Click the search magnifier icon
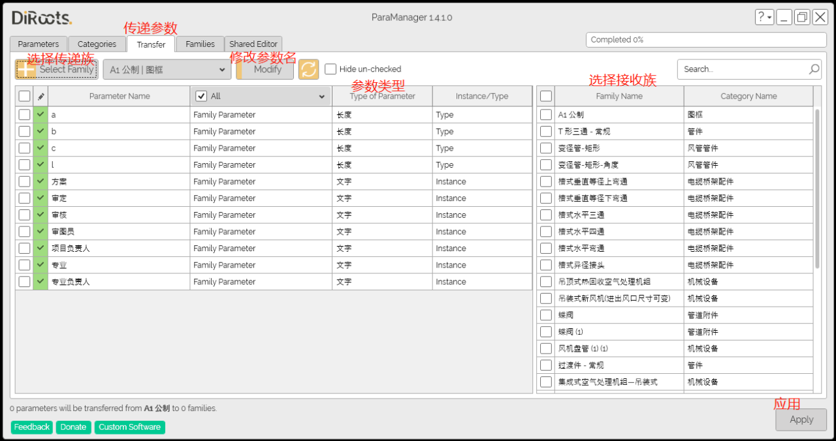This screenshot has width=836, height=441. tap(814, 69)
